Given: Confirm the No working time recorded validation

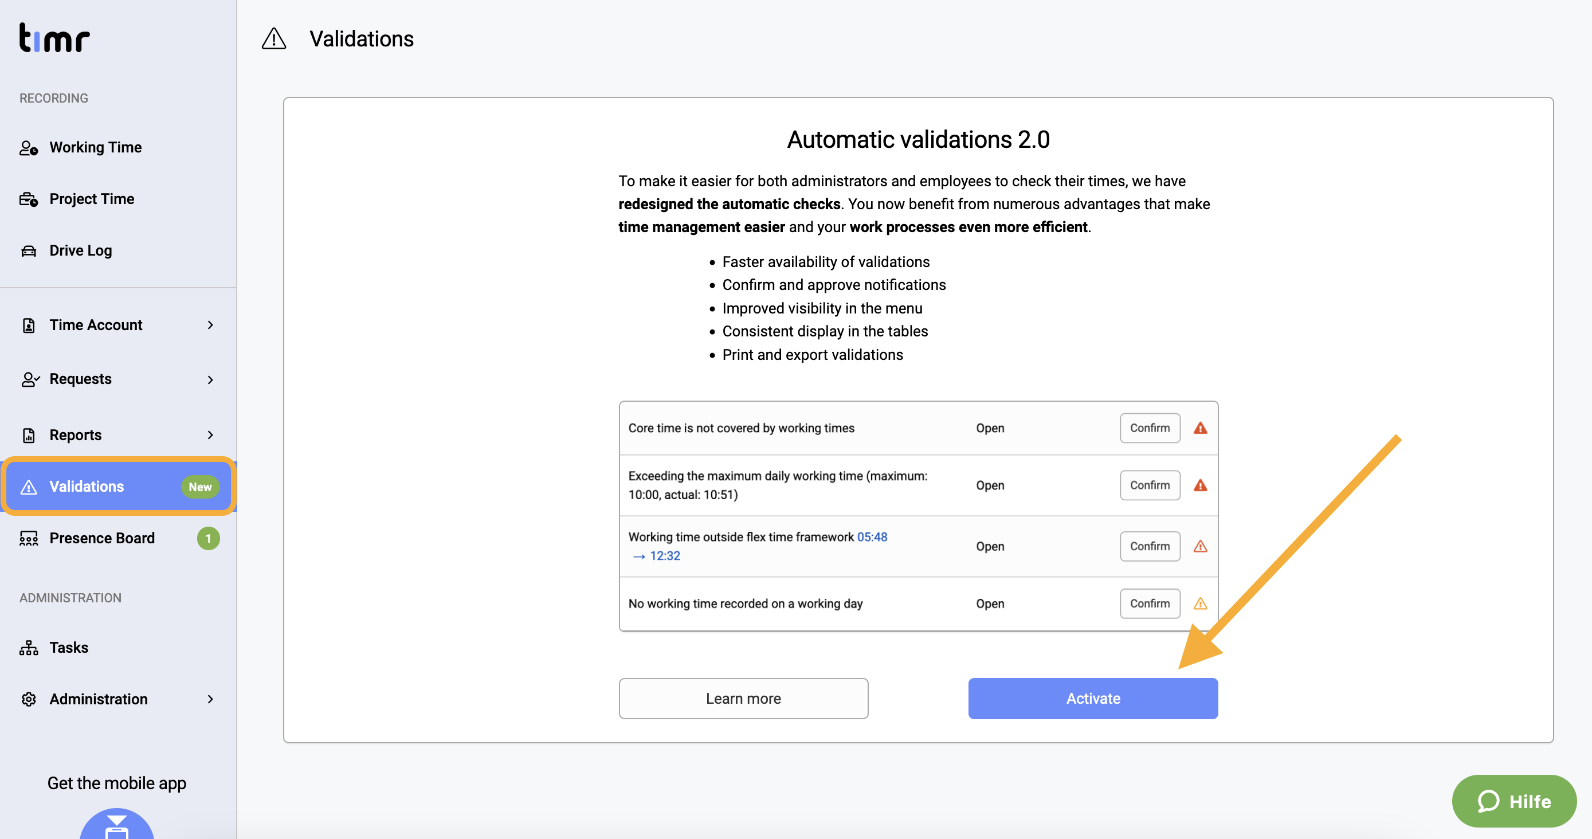Looking at the screenshot, I should 1150,604.
